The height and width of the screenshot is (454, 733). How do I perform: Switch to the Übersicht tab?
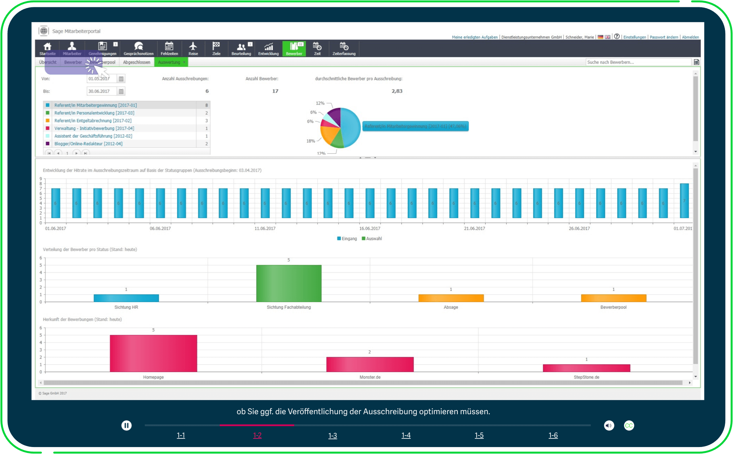coord(48,62)
